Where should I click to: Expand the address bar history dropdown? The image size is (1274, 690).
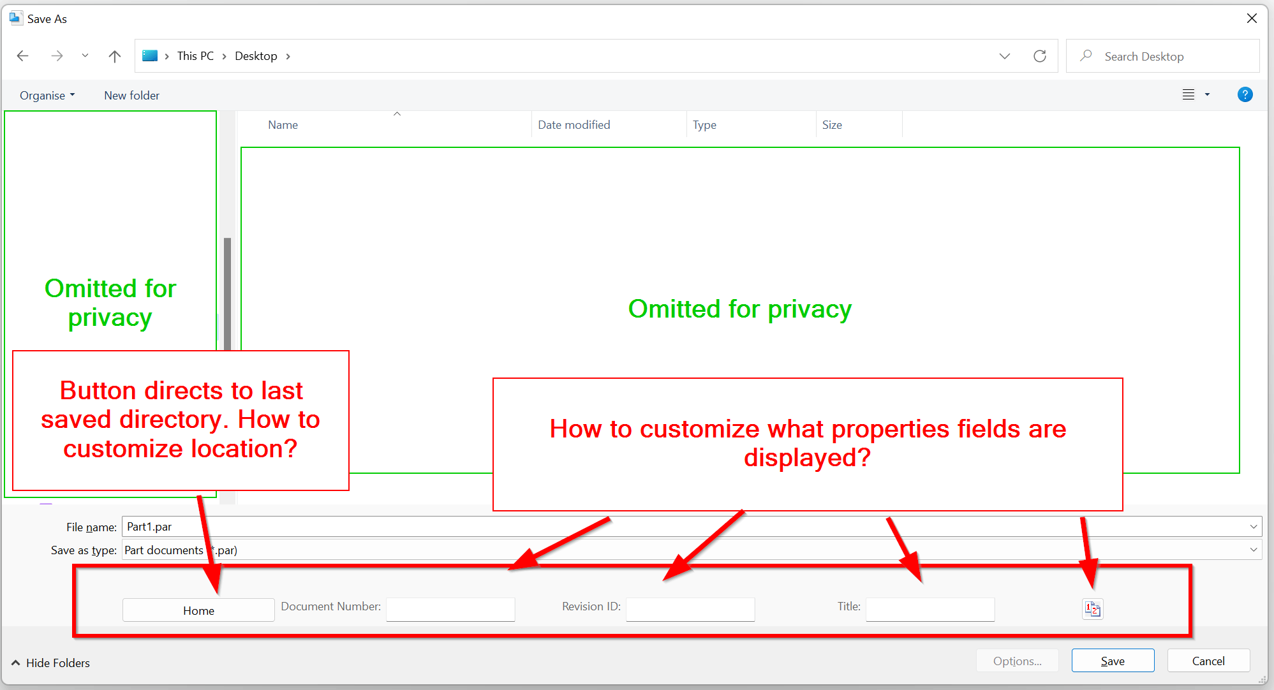[1004, 56]
